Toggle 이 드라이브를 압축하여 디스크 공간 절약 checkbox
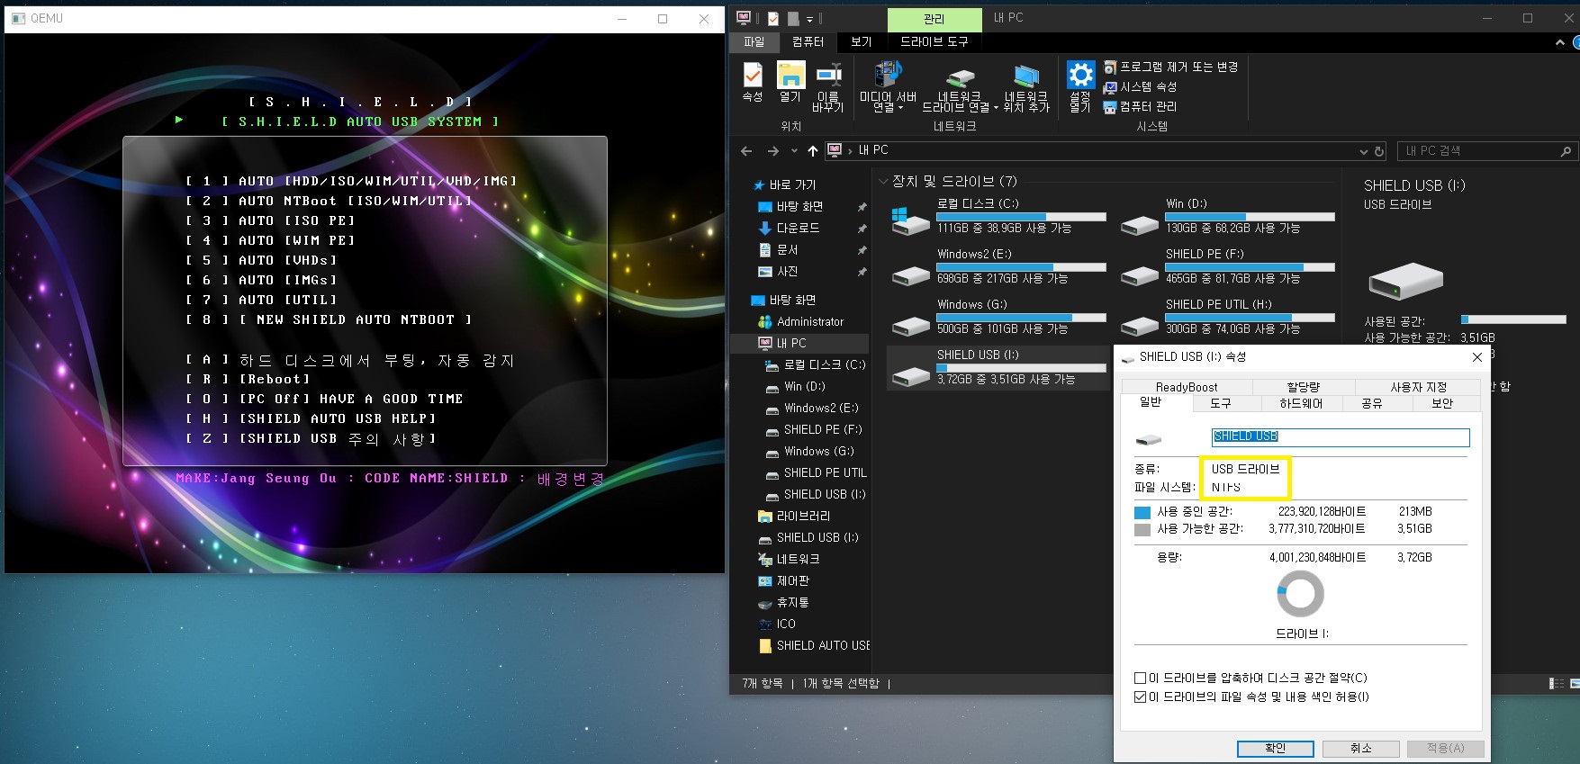 (1141, 678)
